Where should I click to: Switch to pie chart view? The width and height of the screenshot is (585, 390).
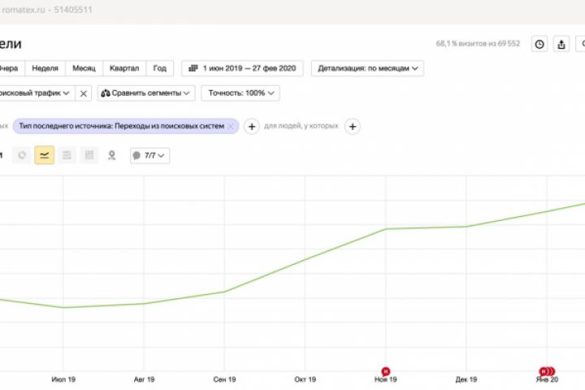[x=22, y=155]
